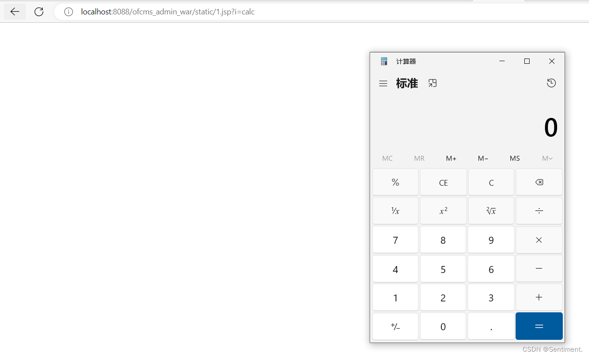Click digit 9 on calculator

click(x=491, y=240)
